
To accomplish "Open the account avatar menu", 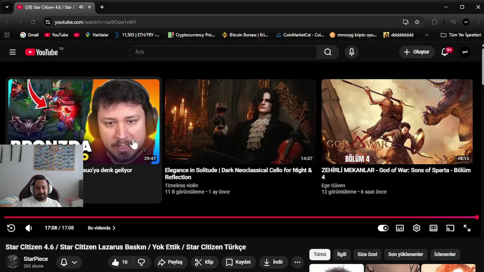I will [465, 52].
